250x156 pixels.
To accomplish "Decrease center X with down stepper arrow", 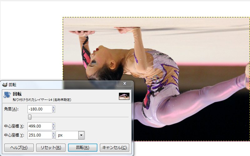I will [54, 128].
